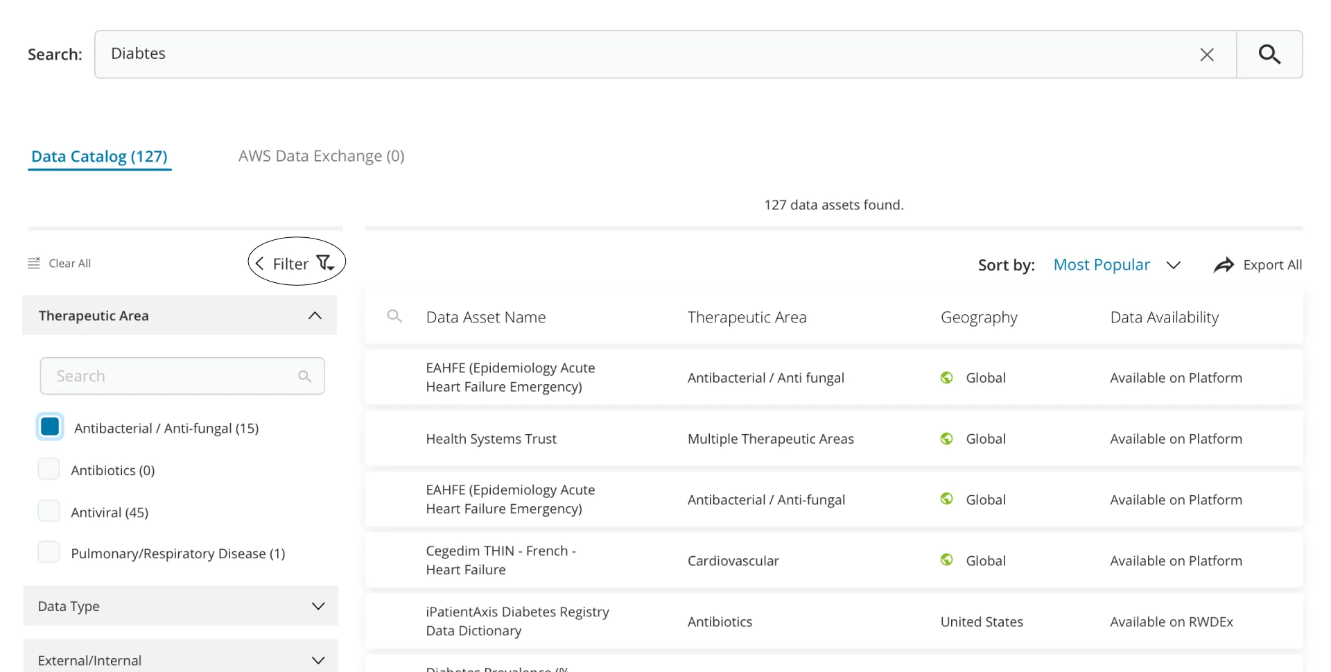1331x672 pixels.
Task: Open iPatientAxis Diabetes Registry Data Dictionary
Action: pyautogui.click(x=517, y=621)
